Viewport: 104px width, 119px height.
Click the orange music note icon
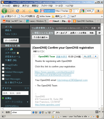pos(91,116)
